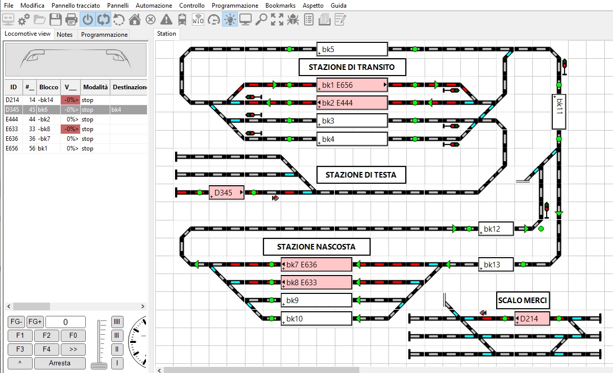Click the home icon in toolbar

(x=135, y=20)
